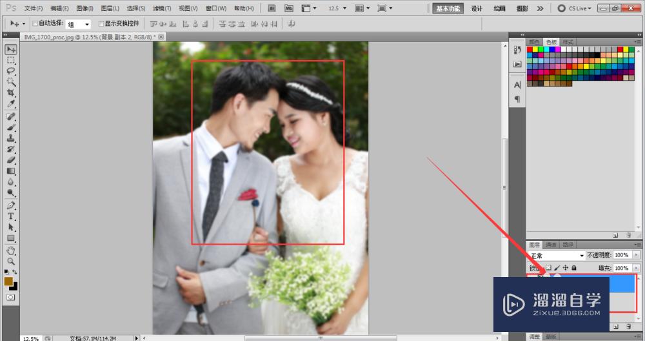
Task: Select the Blur tool
Action: pyautogui.click(x=11, y=181)
